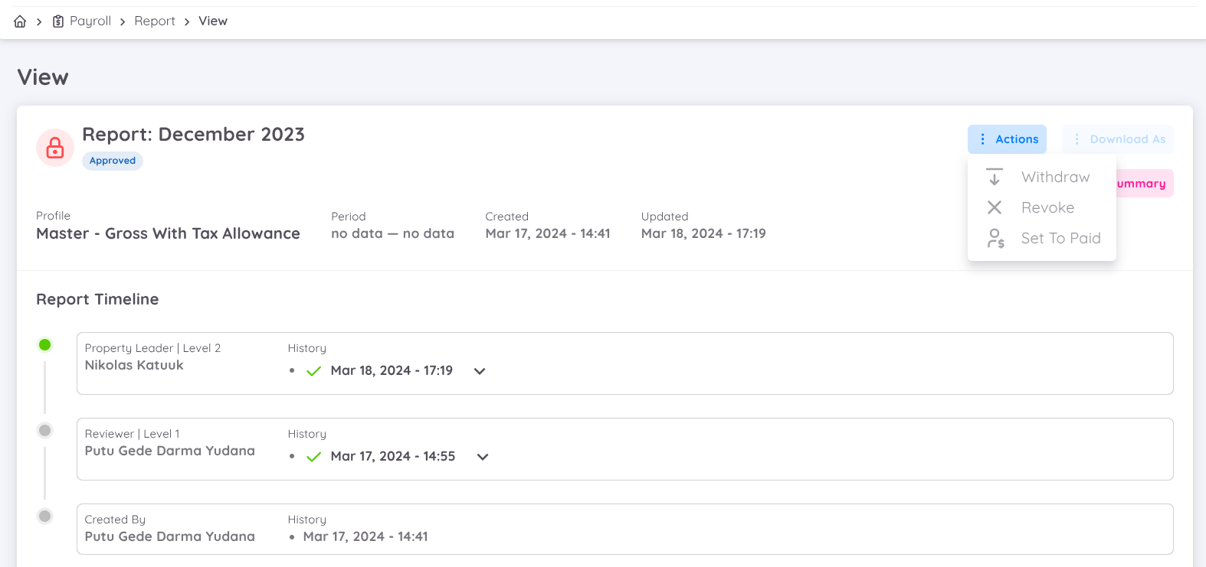Viewport: 1206px width, 567px height.
Task: Select Withdraw from Actions menu
Action: coord(1055,177)
